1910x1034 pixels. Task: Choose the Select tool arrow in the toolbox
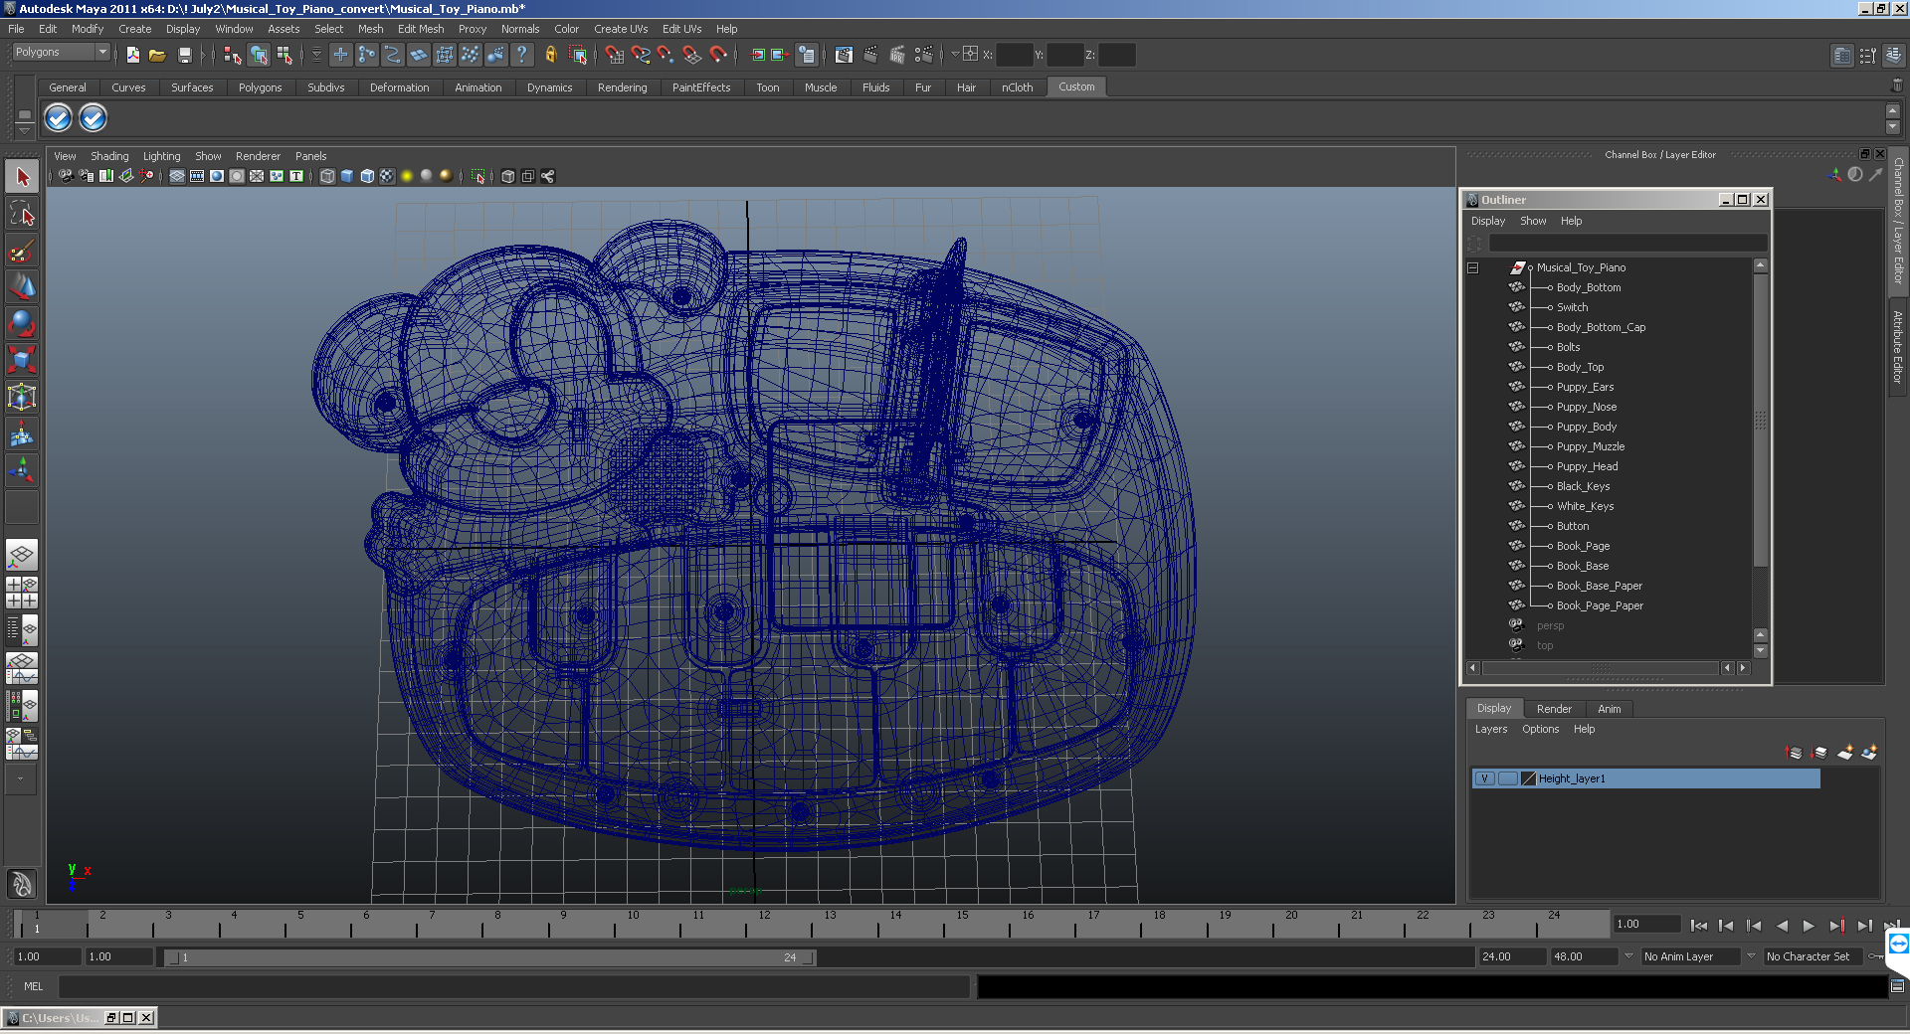(x=22, y=177)
